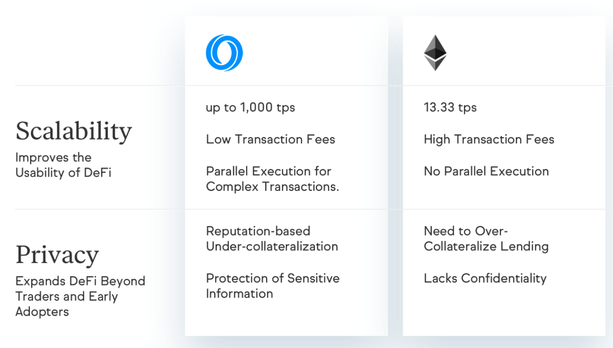Click "Reputation-based Under-collateralization" text
Screen dimensions: 613x348
[x=272, y=239]
